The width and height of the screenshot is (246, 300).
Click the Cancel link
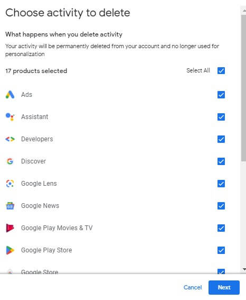(x=193, y=287)
